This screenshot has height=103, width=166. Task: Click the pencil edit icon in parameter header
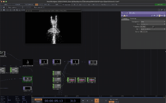point(152,16)
